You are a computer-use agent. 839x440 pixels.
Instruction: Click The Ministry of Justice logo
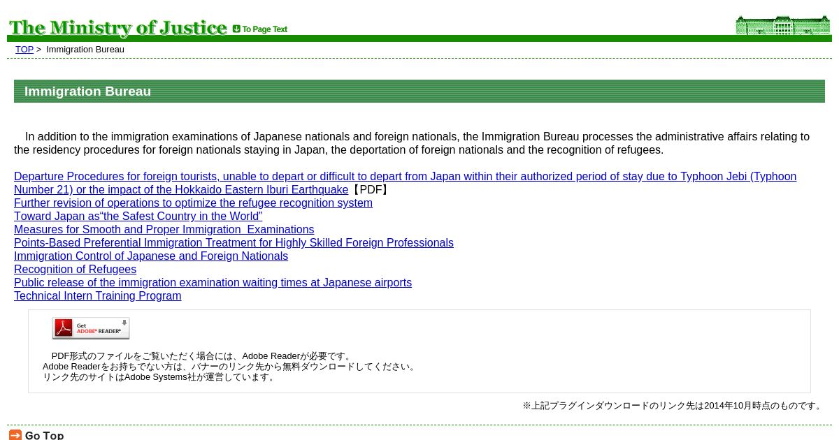click(118, 27)
